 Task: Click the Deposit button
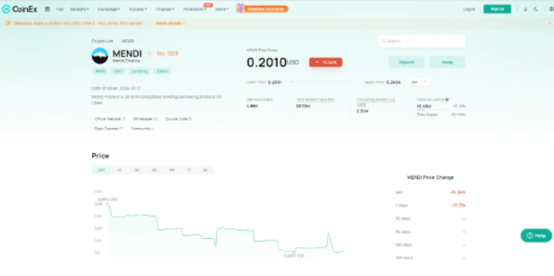(406, 62)
